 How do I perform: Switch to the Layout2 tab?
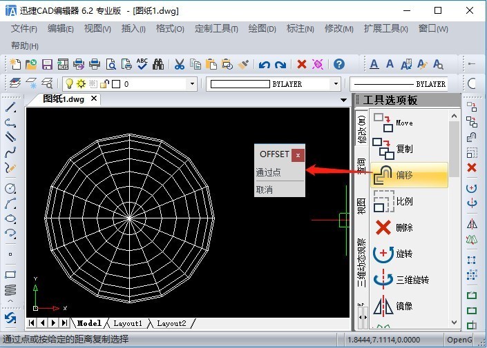click(171, 323)
